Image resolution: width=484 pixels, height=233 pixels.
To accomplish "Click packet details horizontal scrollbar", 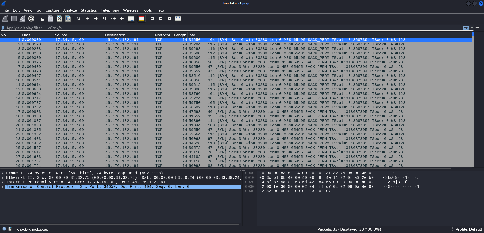I will pyautogui.click(x=120, y=225).
